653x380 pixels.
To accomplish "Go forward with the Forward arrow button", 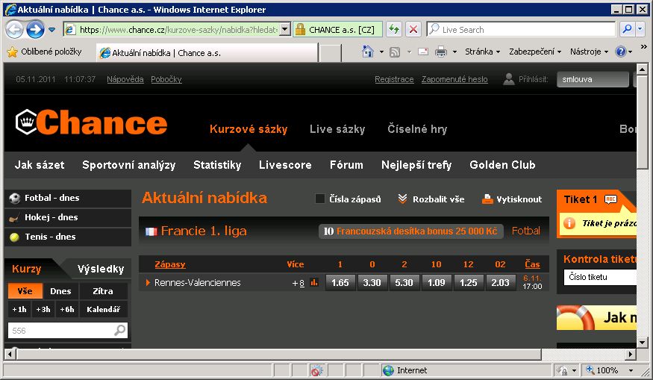I will coord(35,30).
